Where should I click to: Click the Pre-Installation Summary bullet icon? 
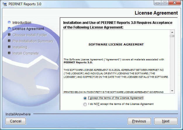click(9, 41)
